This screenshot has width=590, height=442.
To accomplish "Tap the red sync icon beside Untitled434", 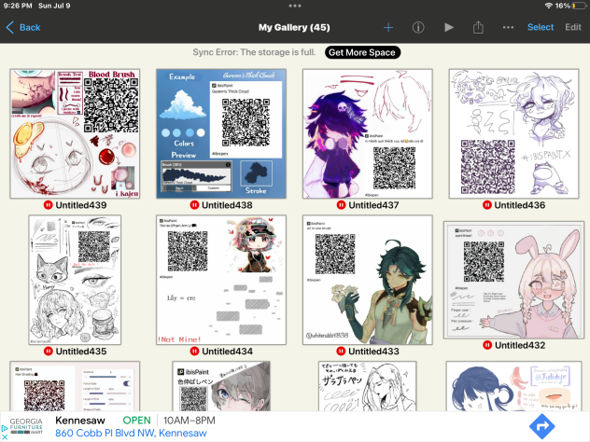I will click(194, 352).
